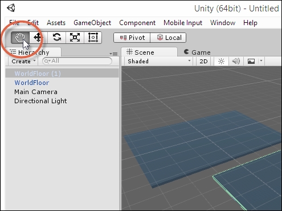The height and width of the screenshot is (211, 282).
Task: Select the Rect transform tool
Action: pos(93,37)
